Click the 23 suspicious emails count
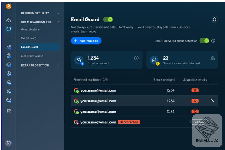The height and width of the screenshot is (150, 225). click(166, 58)
